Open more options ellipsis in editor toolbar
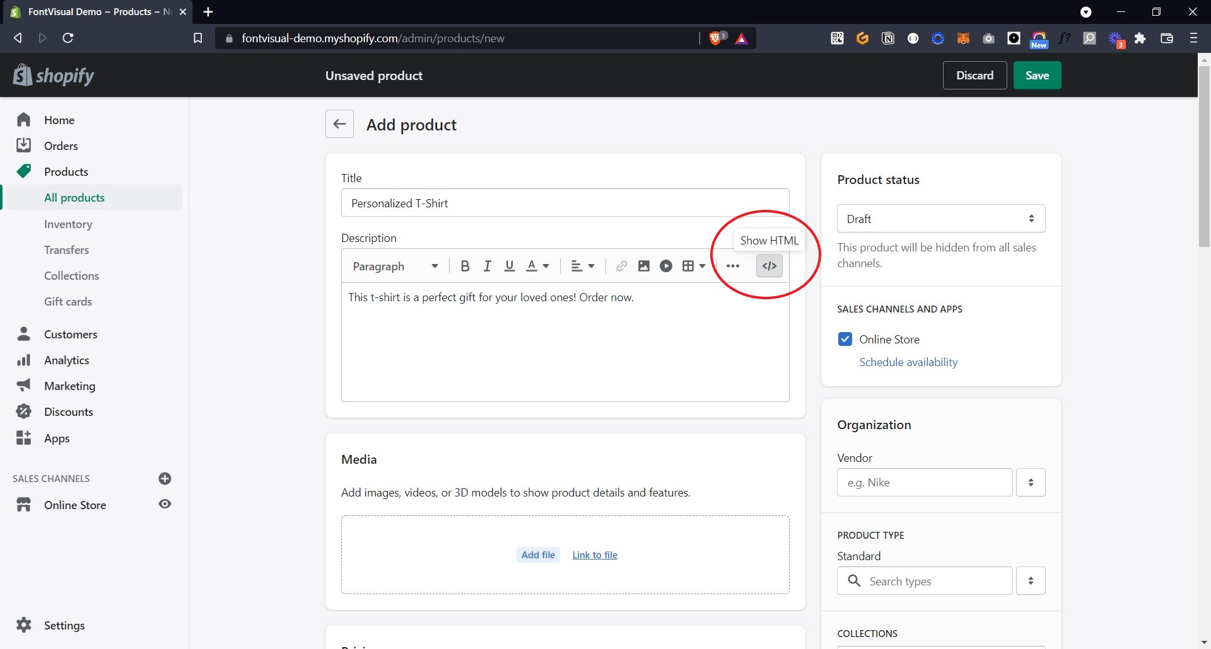The image size is (1211, 649). click(x=732, y=266)
